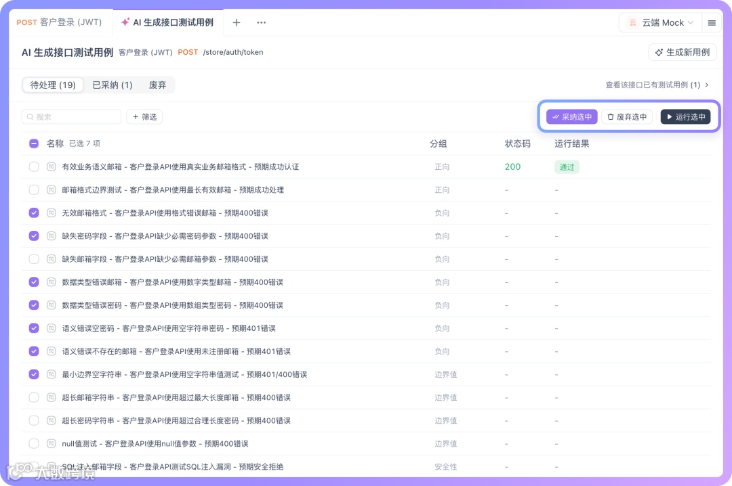
Task: Click 采纳选中 button
Action: [572, 116]
